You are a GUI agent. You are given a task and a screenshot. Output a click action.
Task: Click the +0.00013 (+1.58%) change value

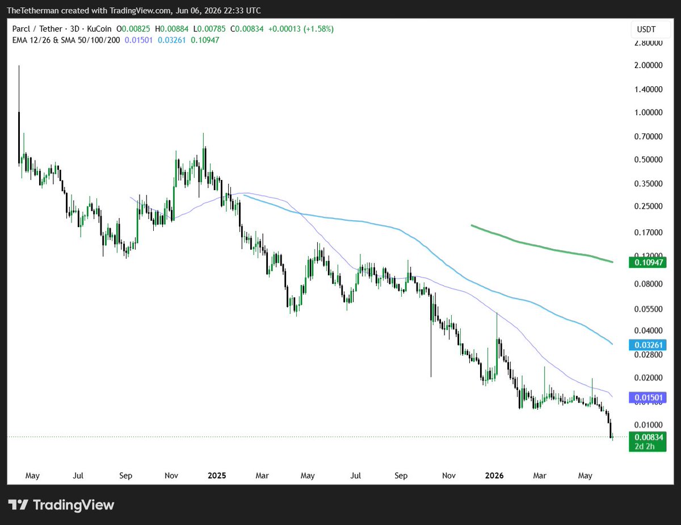(301, 28)
